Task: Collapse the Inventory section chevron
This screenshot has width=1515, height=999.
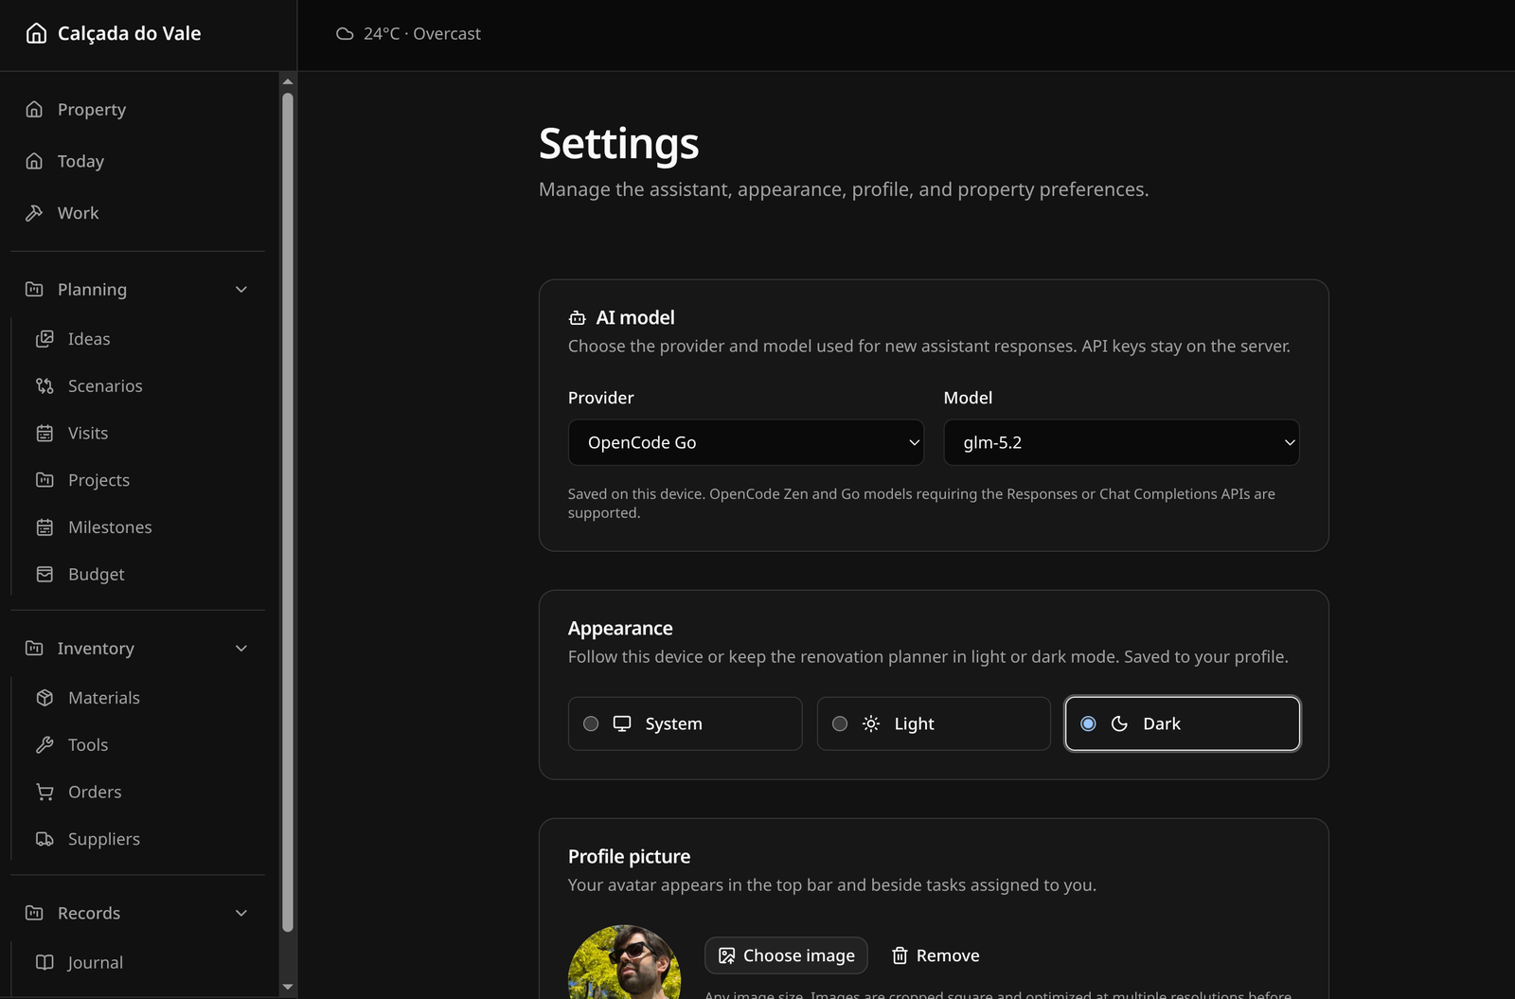Action: click(x=241, y=648)
